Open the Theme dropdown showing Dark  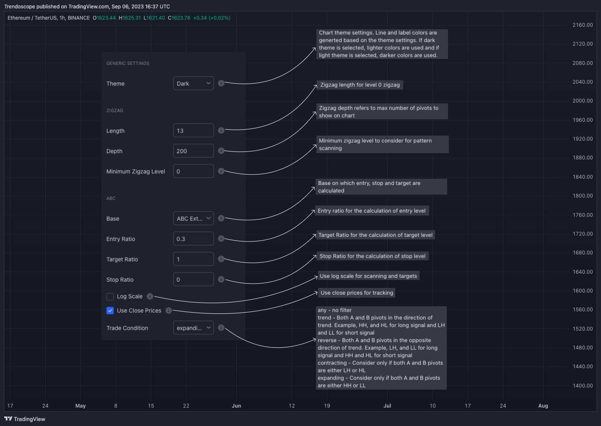193,83
